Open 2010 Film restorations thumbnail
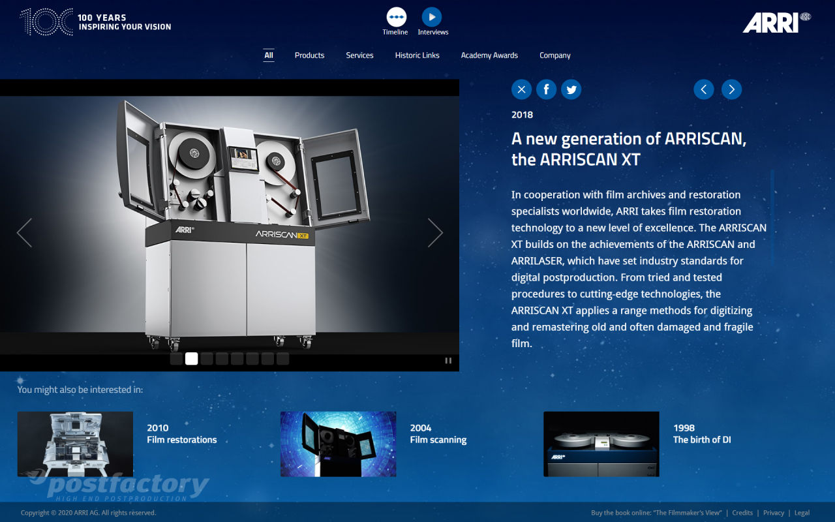Image resolution: width=835 pixels, height=522 pixels. click(75, 444)
